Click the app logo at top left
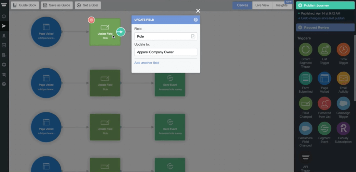356x172 pixels. pos(4,5)
